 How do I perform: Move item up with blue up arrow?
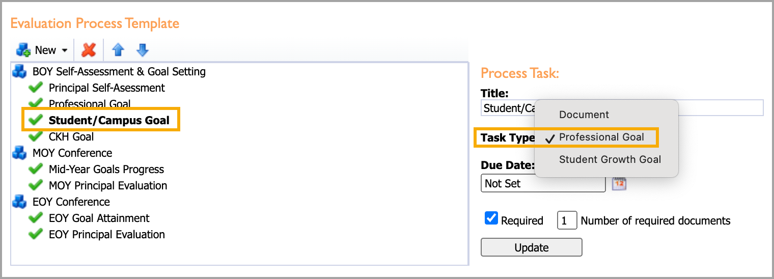[118, 50]
